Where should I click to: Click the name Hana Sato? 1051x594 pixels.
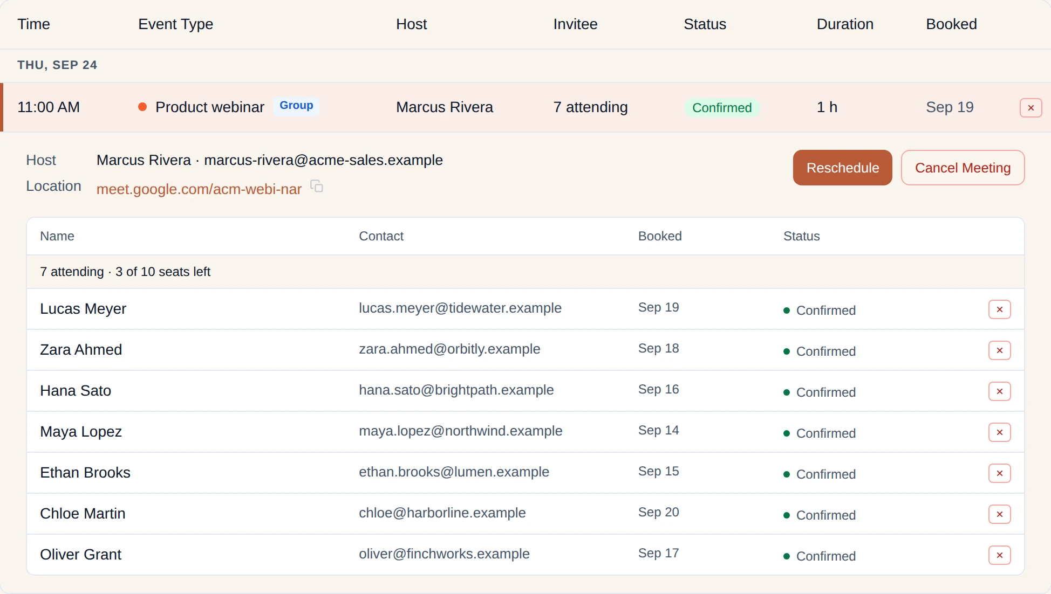click(76, 391)
